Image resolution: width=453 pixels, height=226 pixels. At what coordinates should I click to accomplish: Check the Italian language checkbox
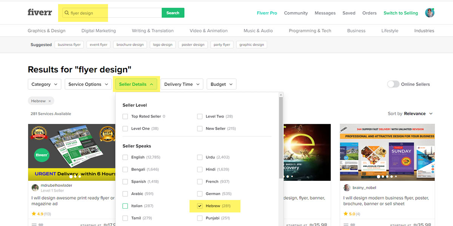pyautogui.click(x=125, y=206)
